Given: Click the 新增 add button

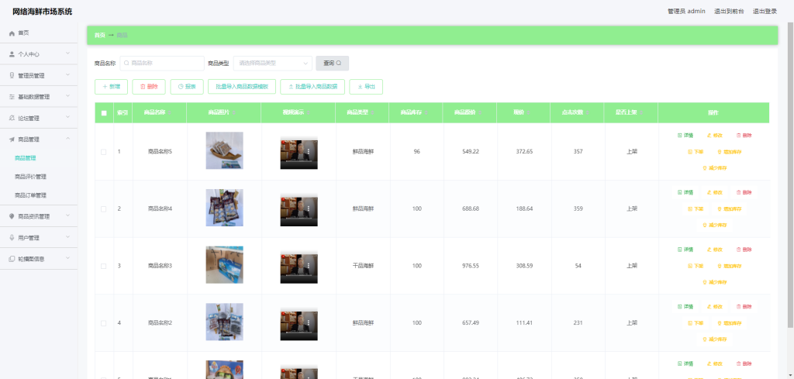Looking at the screenshot, I should [111, 87].
